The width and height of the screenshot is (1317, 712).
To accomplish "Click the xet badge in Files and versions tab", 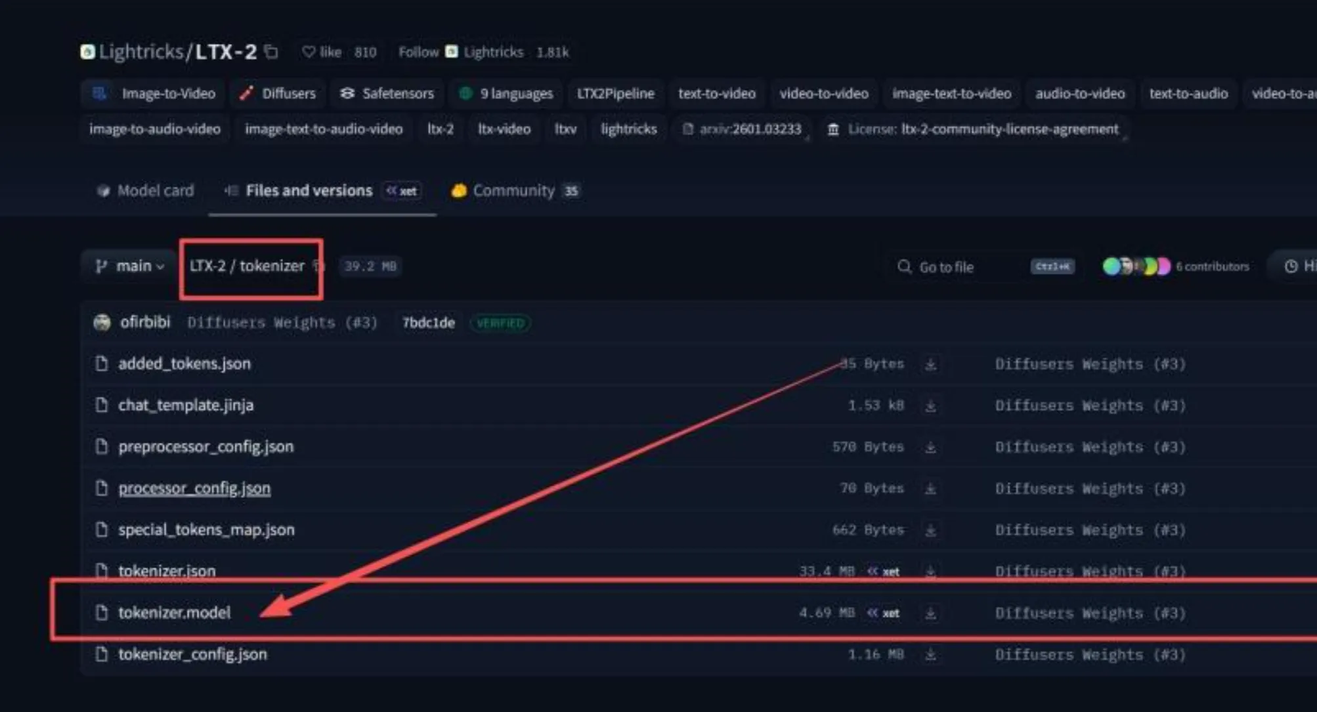I will click(x=402, y=191).
